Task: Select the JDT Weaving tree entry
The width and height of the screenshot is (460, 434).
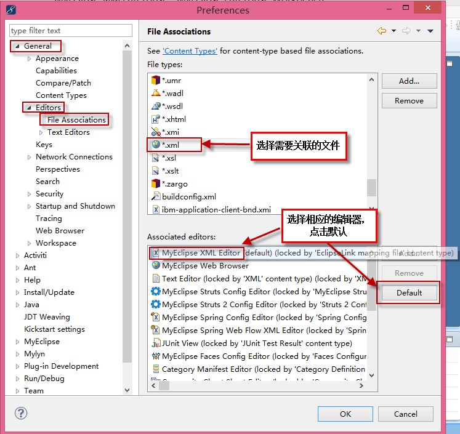Action: point(47,317)
